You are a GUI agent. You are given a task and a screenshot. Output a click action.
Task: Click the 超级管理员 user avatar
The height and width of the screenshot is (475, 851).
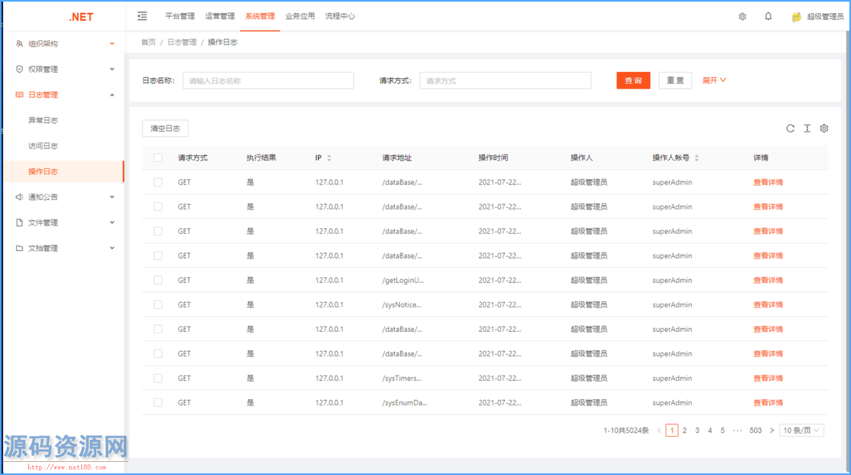[x=797, y=17]
